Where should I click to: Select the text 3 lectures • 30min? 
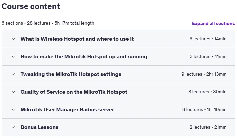click(207, 92)
